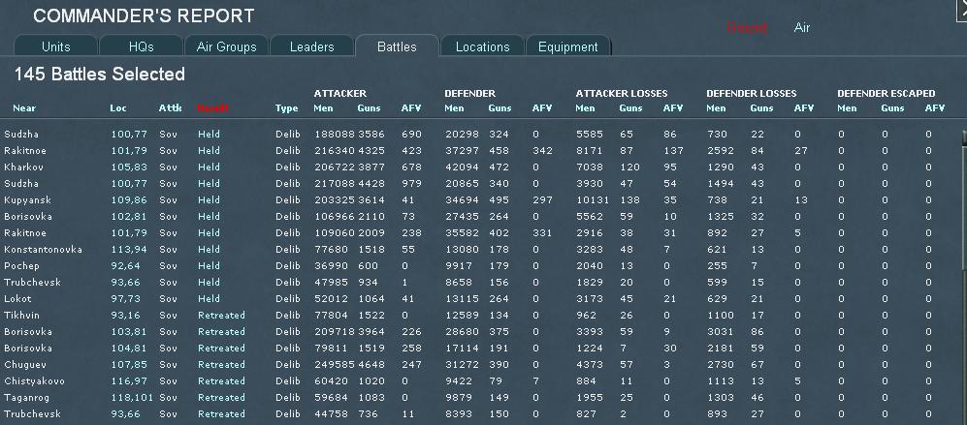
Task: Toggle the Air battles filter
Action: click(x=802, y=28)
